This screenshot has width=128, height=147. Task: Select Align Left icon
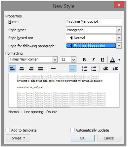[12, 69]
